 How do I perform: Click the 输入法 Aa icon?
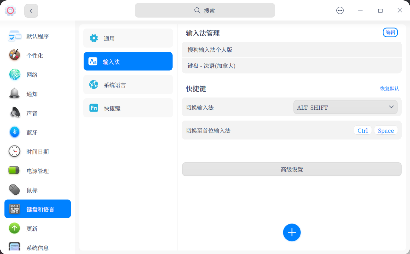(x=93, y=62)
